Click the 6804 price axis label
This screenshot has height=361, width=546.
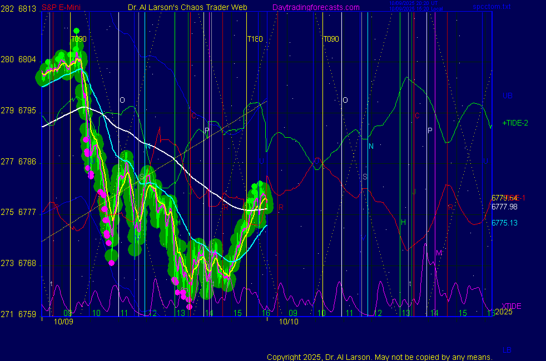[27, 59]
